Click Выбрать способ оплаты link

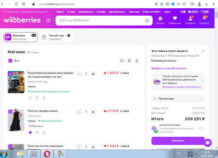coord(169,68)
